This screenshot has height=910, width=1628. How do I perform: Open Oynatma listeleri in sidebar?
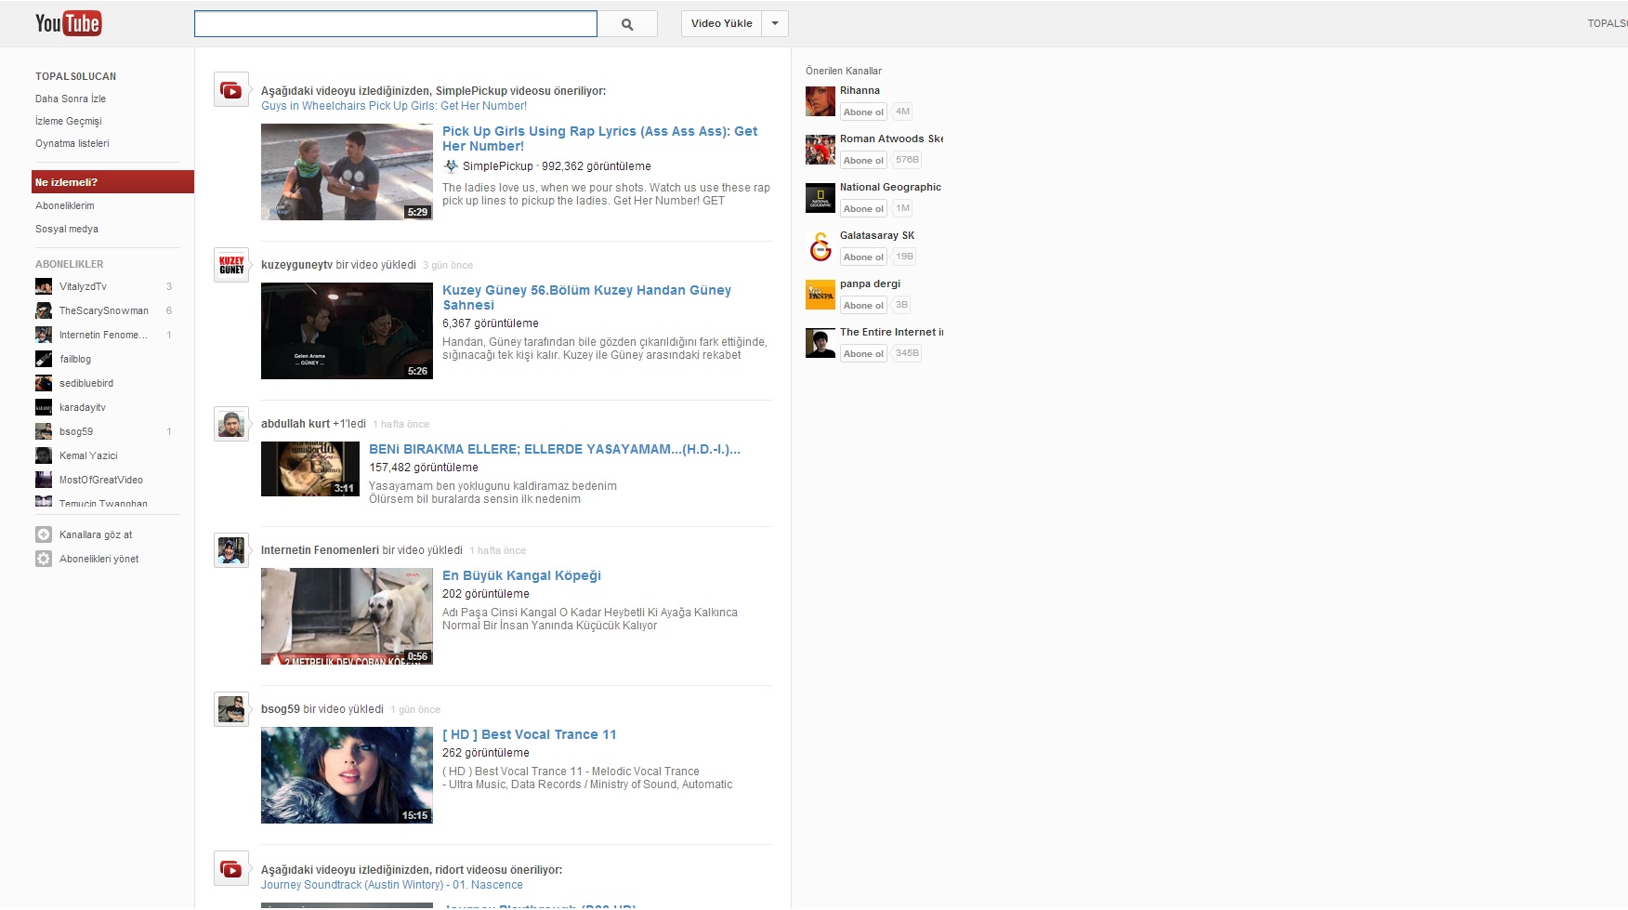pyautogui.click(x=72, y=143)
